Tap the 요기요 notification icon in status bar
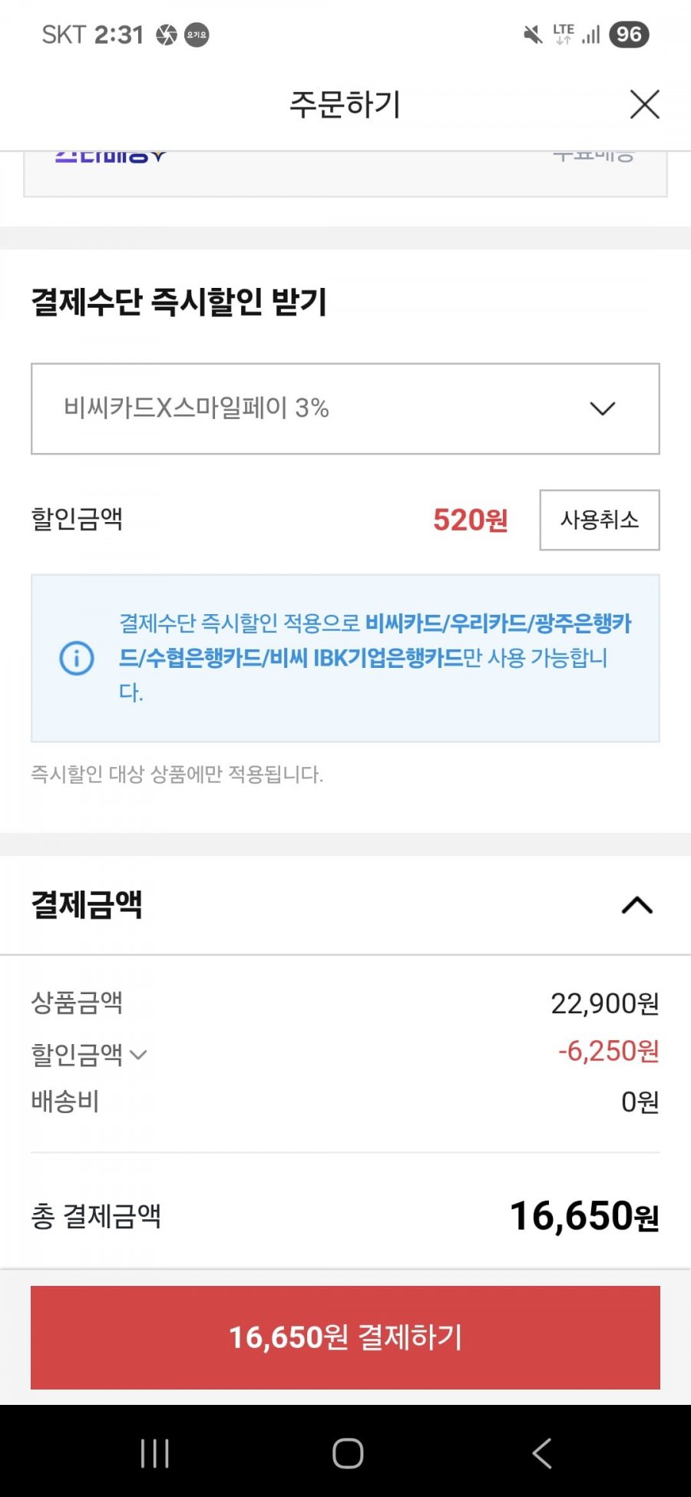 [197, 35]
